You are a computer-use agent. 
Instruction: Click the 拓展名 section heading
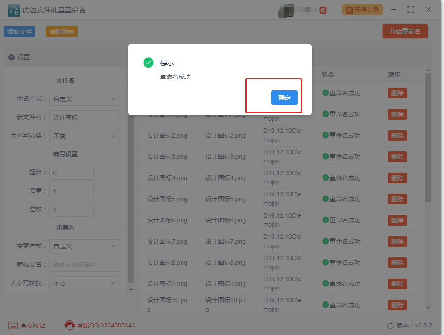[x=65, y=228]
